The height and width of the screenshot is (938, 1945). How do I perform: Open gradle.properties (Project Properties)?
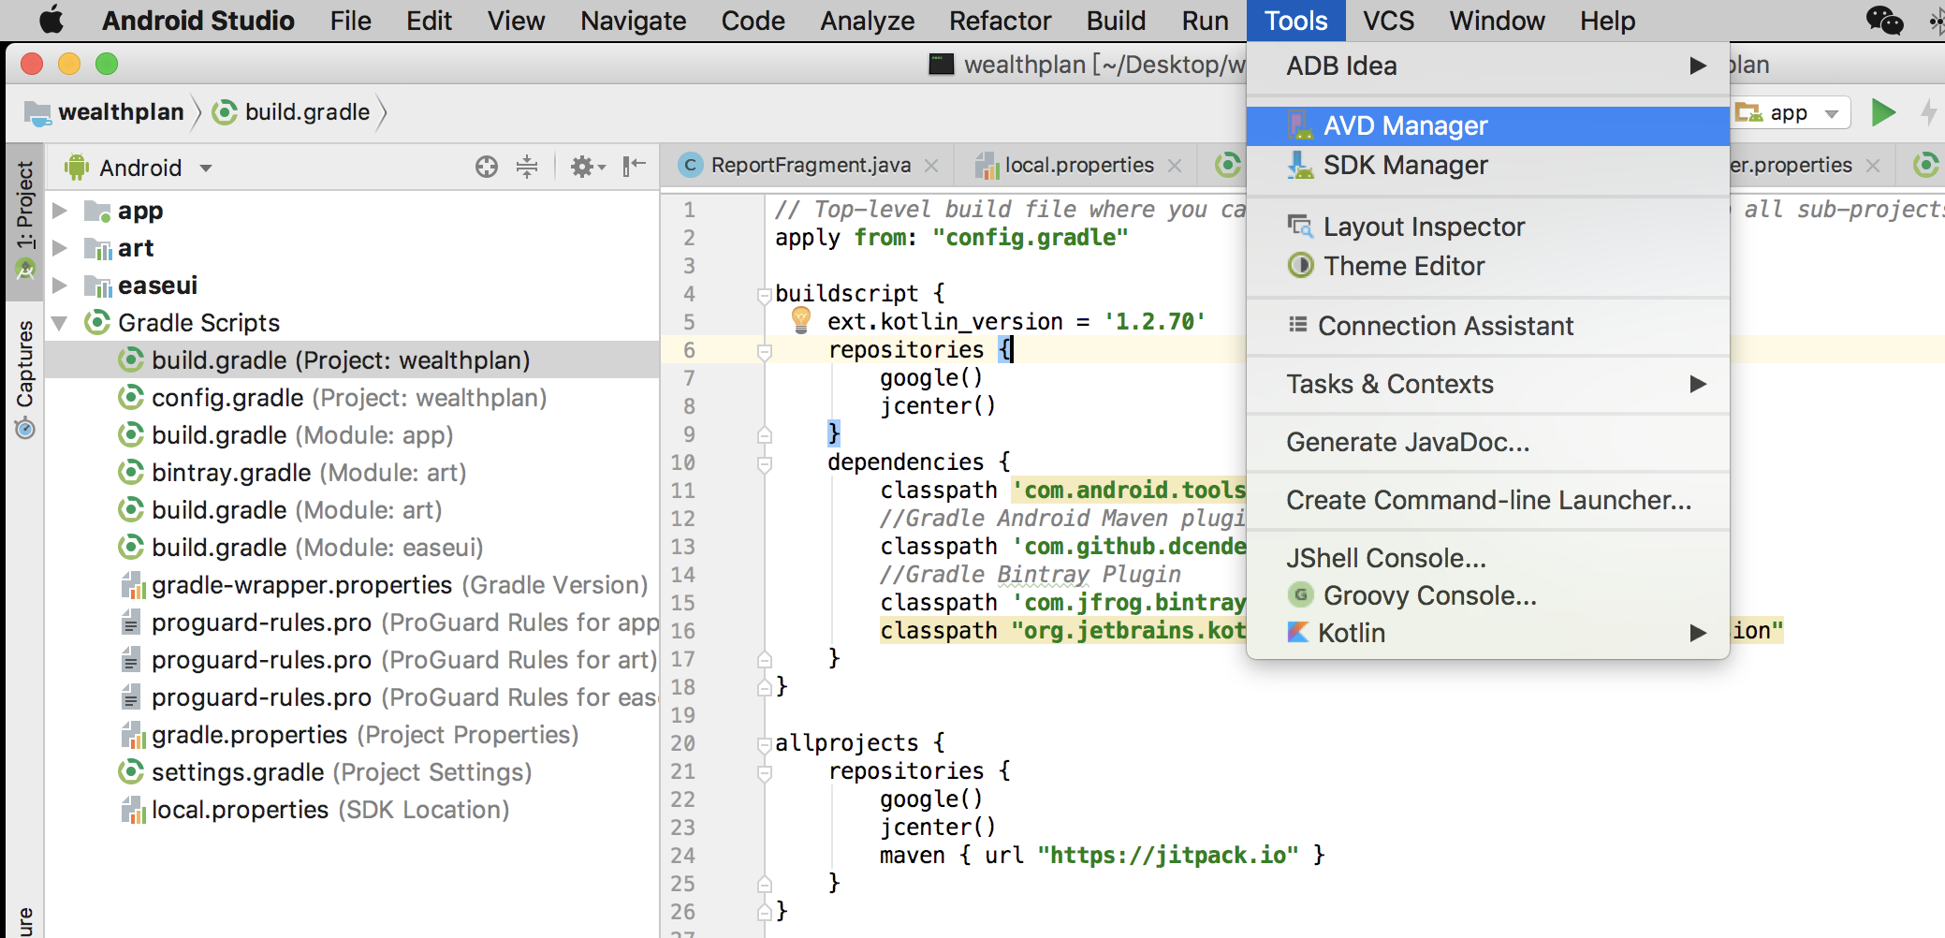click(x=352, y=734)
